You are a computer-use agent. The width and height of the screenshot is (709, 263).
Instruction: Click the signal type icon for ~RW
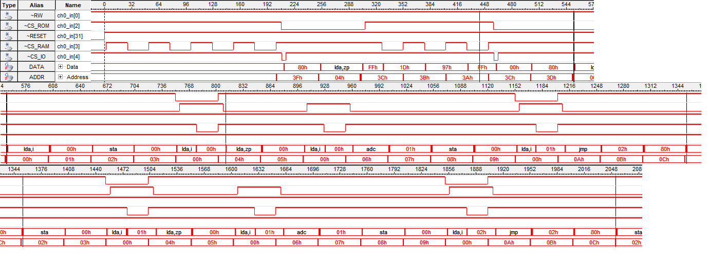(9, 15)
